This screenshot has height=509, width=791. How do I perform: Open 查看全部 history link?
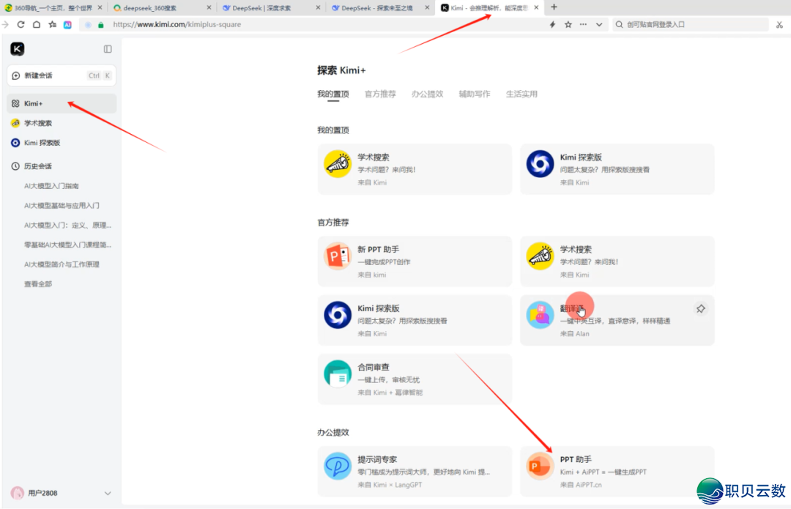click(38, 284)
